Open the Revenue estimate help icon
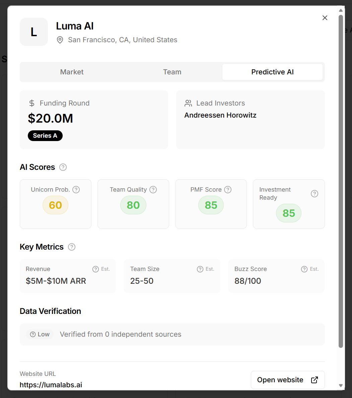 [x=95, y=269]
